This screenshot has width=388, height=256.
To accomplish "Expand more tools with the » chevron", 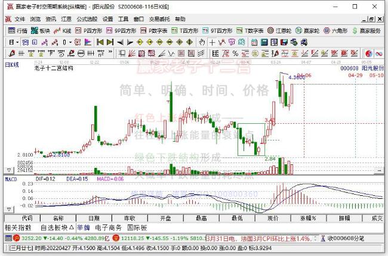I will (x=110, y=52).
